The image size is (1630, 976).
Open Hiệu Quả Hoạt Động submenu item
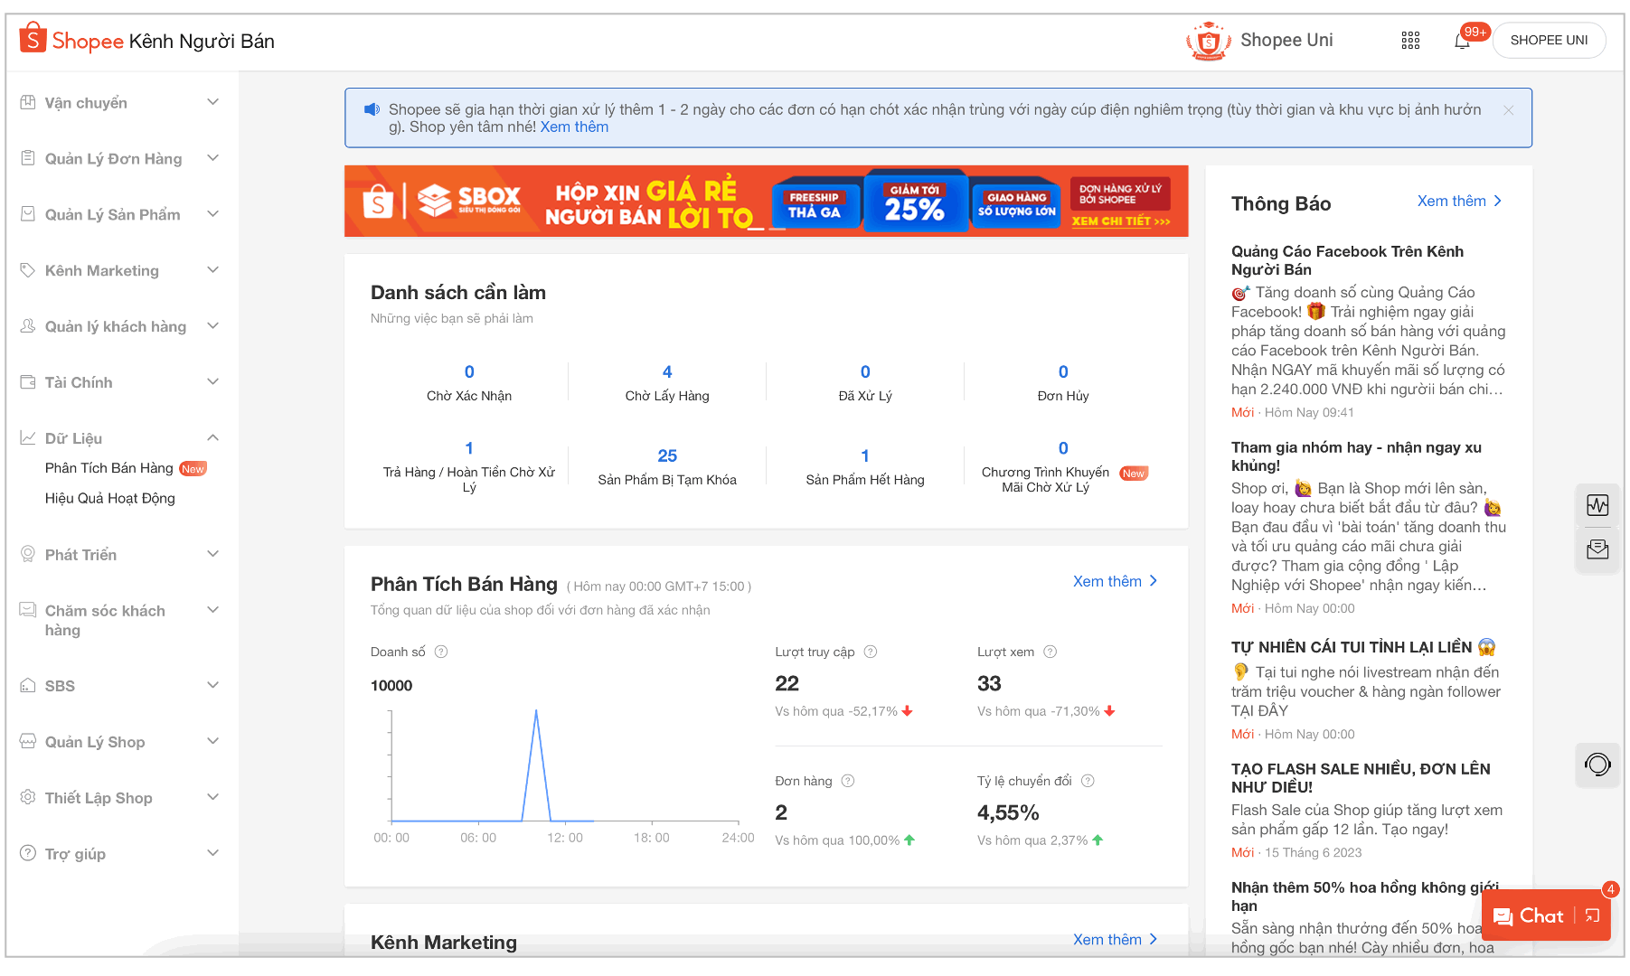pos(110,498)
